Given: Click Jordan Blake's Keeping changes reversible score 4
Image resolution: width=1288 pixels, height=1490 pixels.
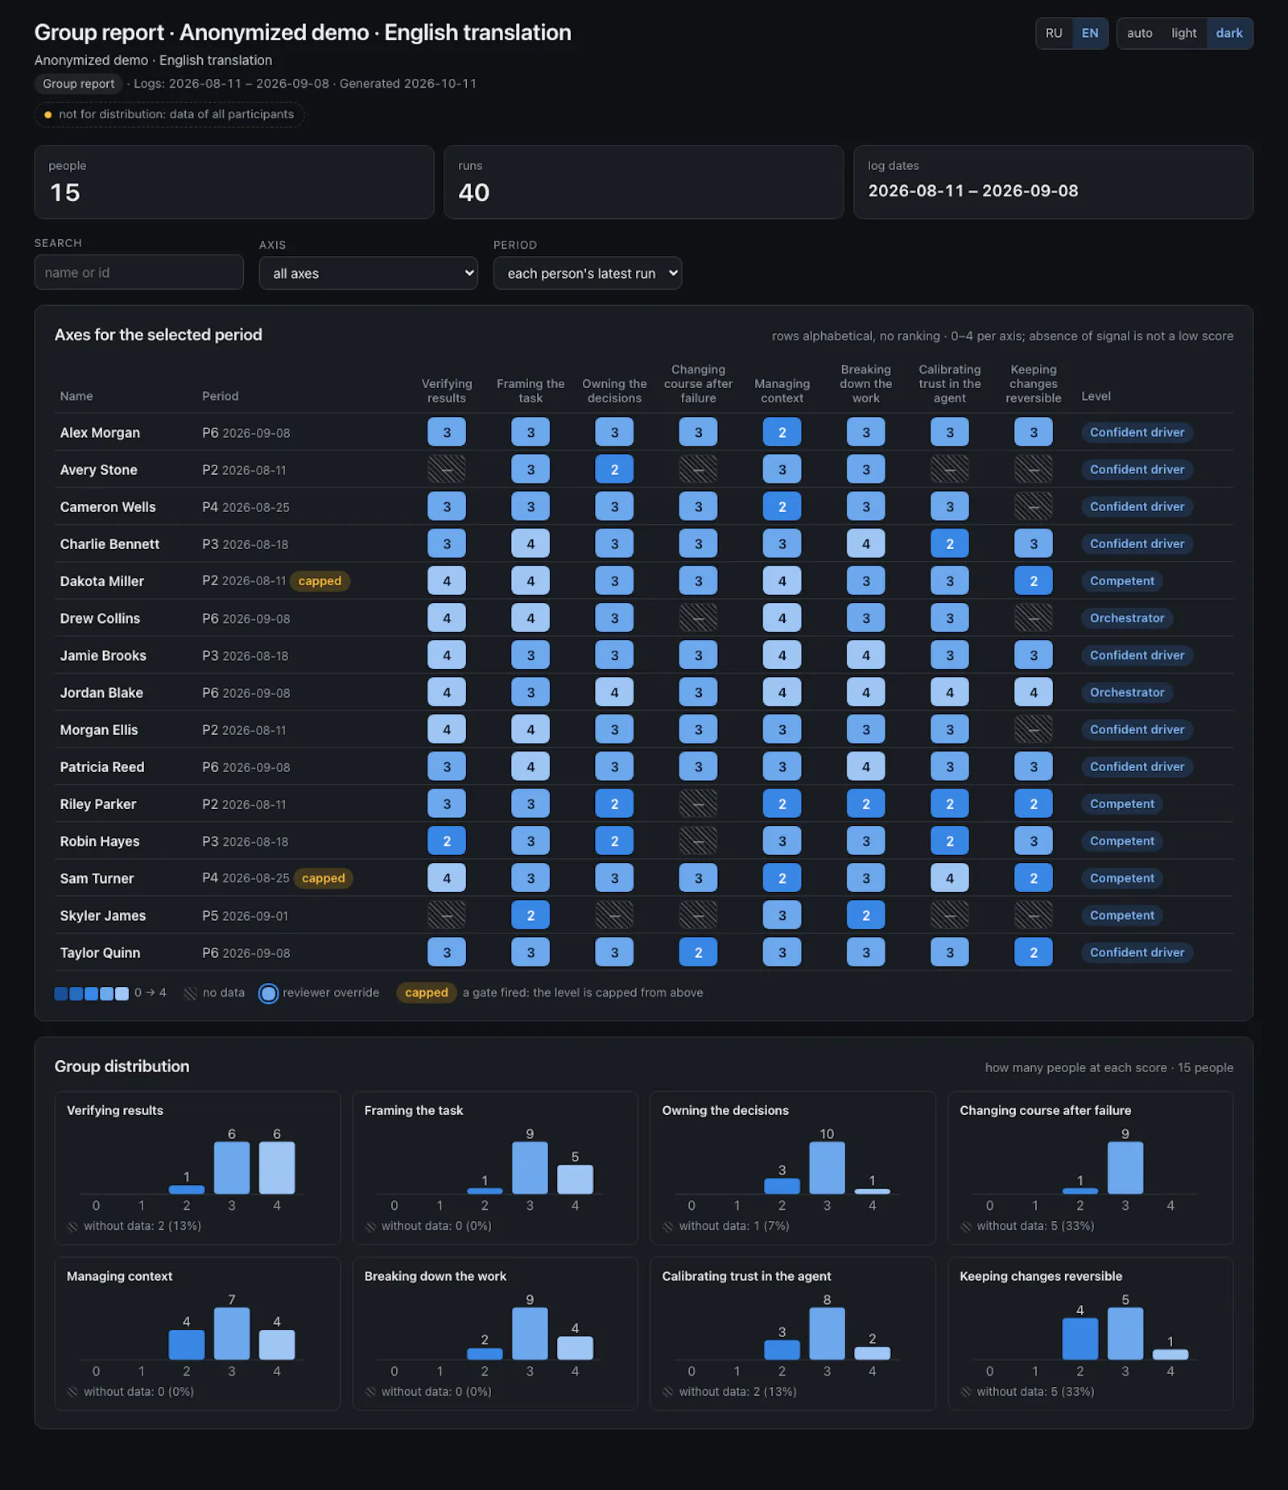Looking at the screenshot, I should tap(1034, 692).
